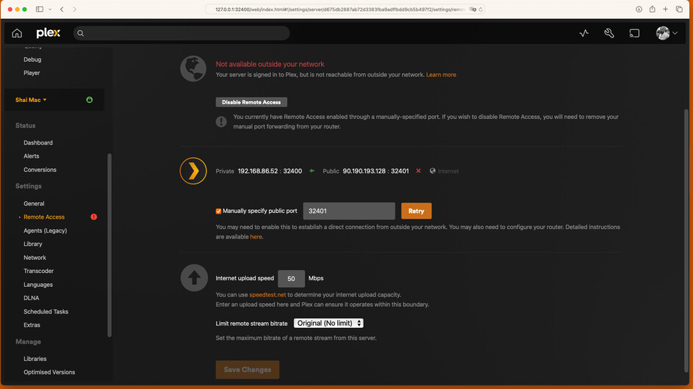Click the sidebar scrollbar
The image size is (693, 389).
coord(109,245)
